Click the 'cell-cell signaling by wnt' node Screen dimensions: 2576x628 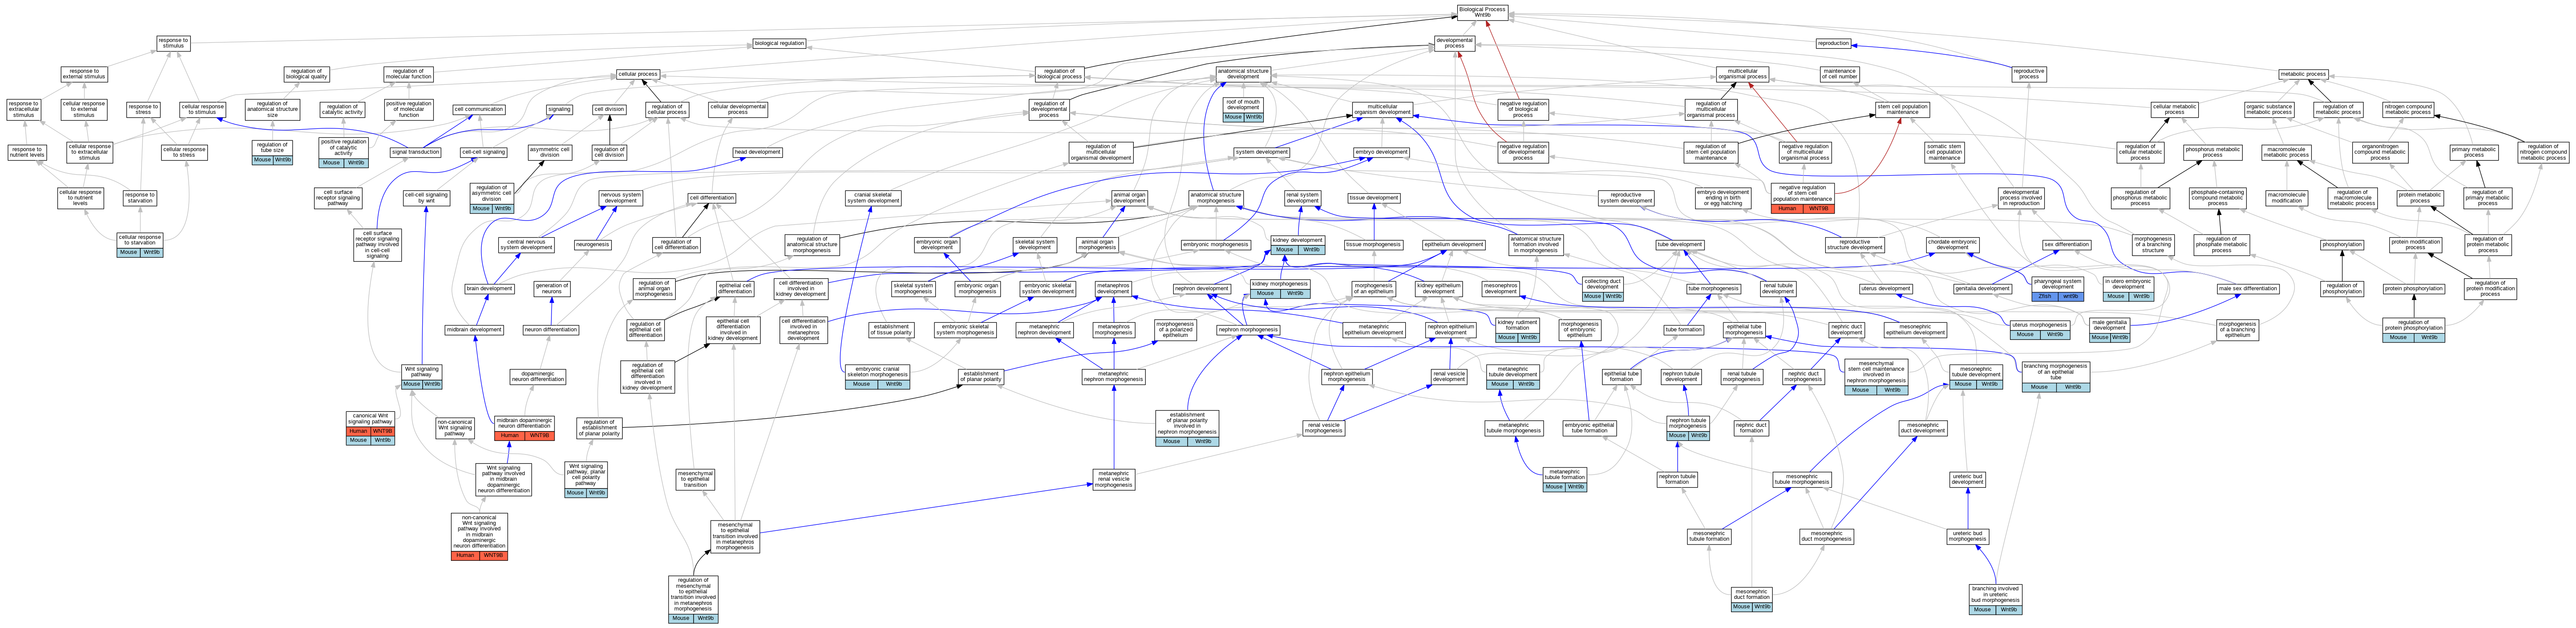(427, 198)
